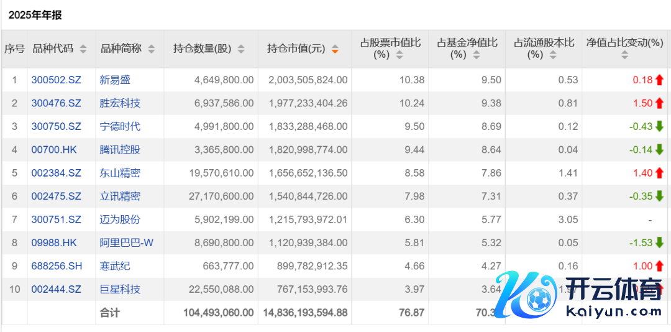Sort by 净值占比变动(%) arrows
Screen dimensions: 671x332
[624, 55]
